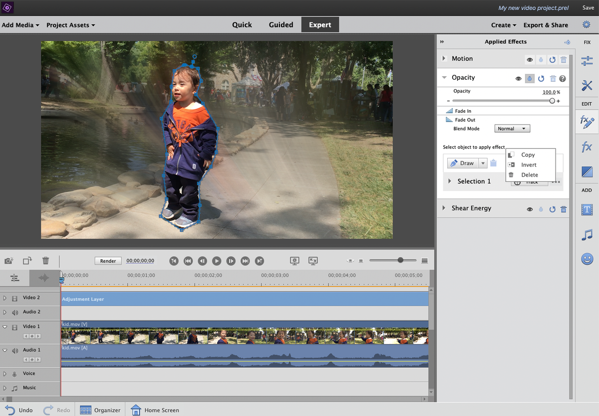Open the Music panel
The width and height of the screenshot is (599, 416).
point(587,234)
